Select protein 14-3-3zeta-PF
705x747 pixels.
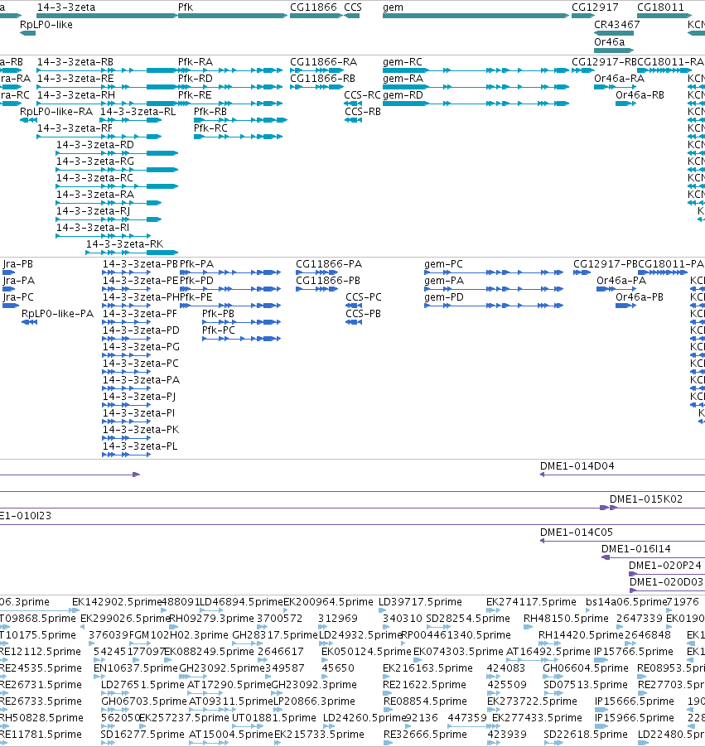coord(140,314)
